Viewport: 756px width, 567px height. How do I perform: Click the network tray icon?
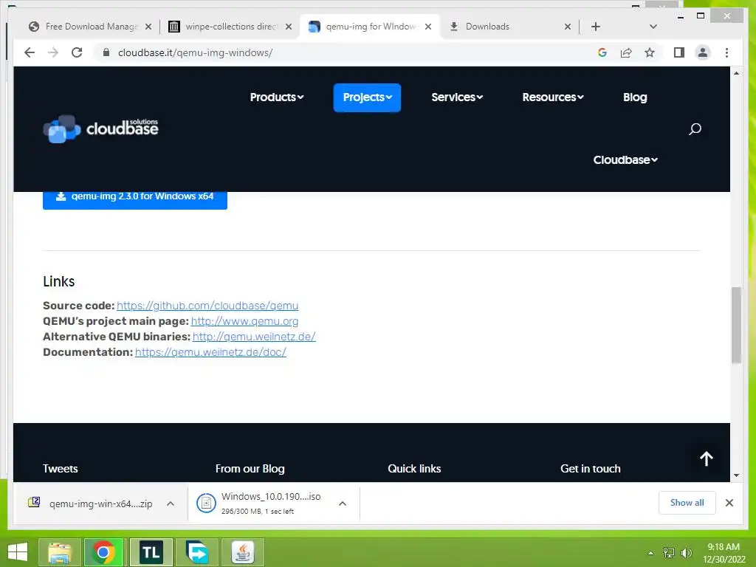(x=668, y=553)
